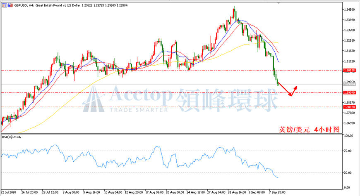Click the 20 Aug 00:00 time label
Screen dimensions: 360x196
tap(175, 192)
